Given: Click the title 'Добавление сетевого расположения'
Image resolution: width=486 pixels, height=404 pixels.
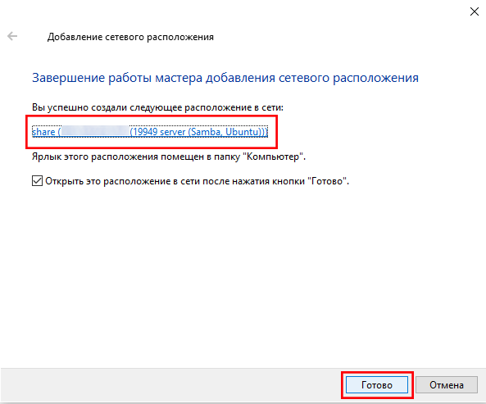Looking at the screenshot, I should point(130,37).
